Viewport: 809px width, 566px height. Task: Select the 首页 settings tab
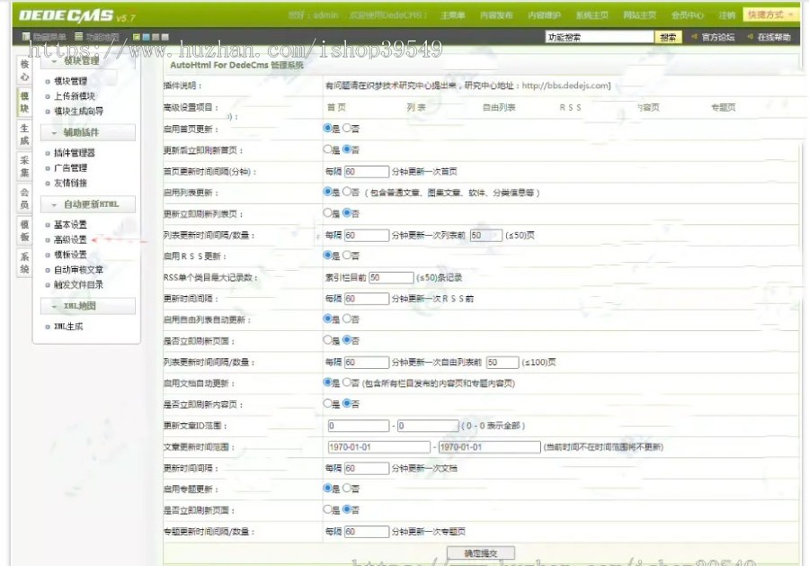(x=336, y=107)
